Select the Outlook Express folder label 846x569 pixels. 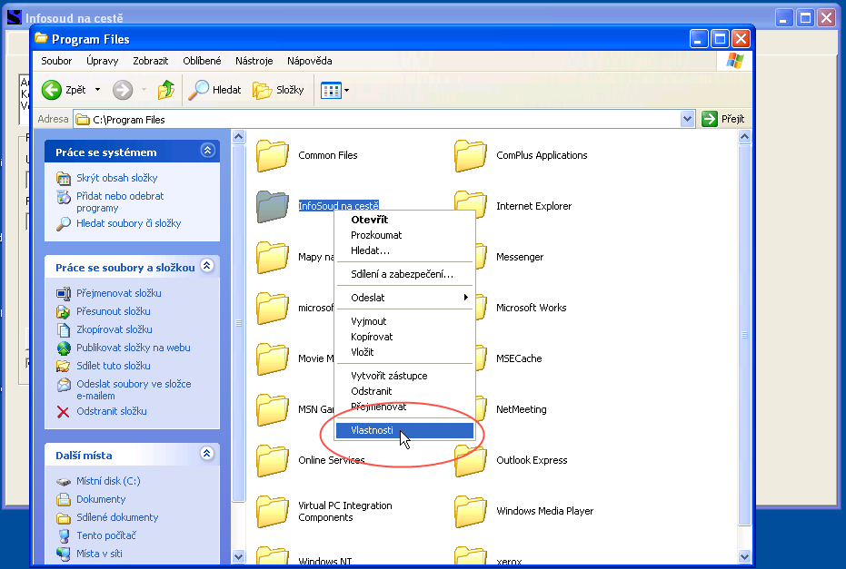532,460
